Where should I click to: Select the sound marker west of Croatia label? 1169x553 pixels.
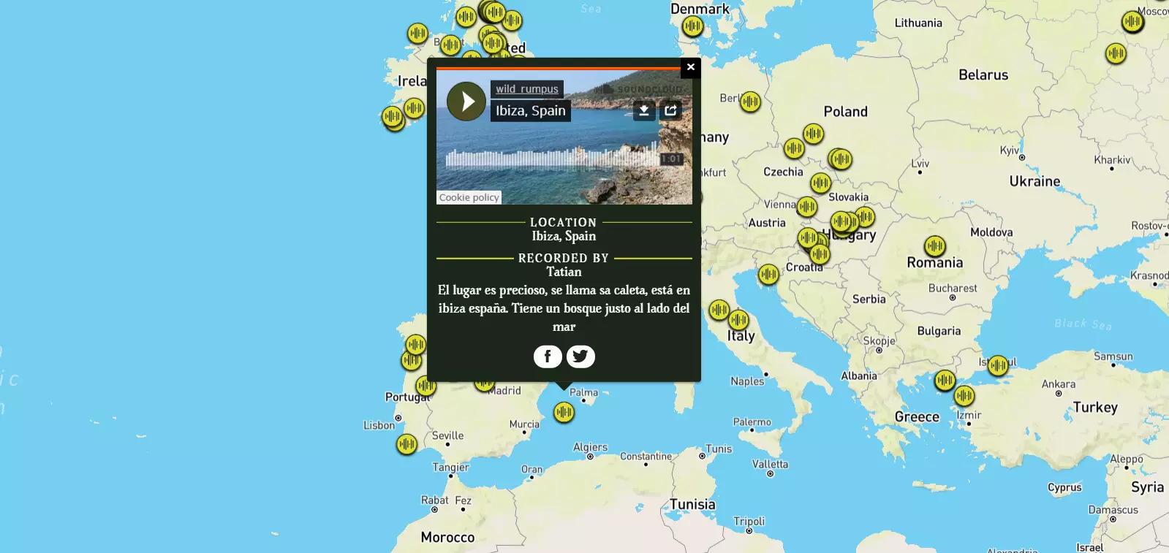[x=768, y=274]
